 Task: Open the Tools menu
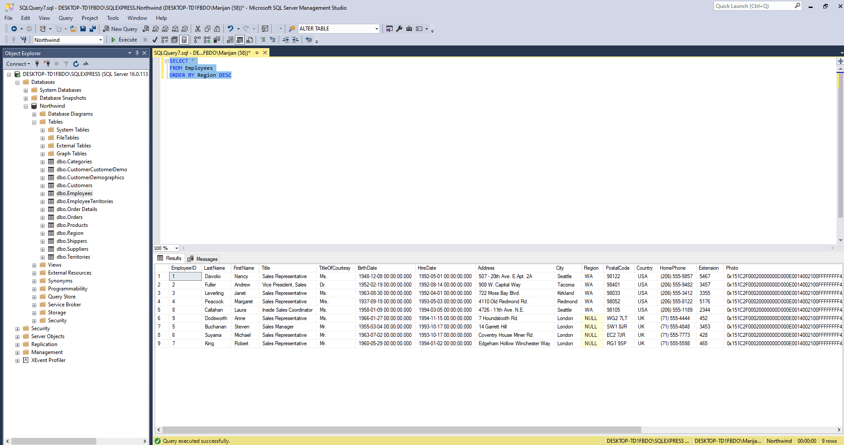(x=113, y=18)
